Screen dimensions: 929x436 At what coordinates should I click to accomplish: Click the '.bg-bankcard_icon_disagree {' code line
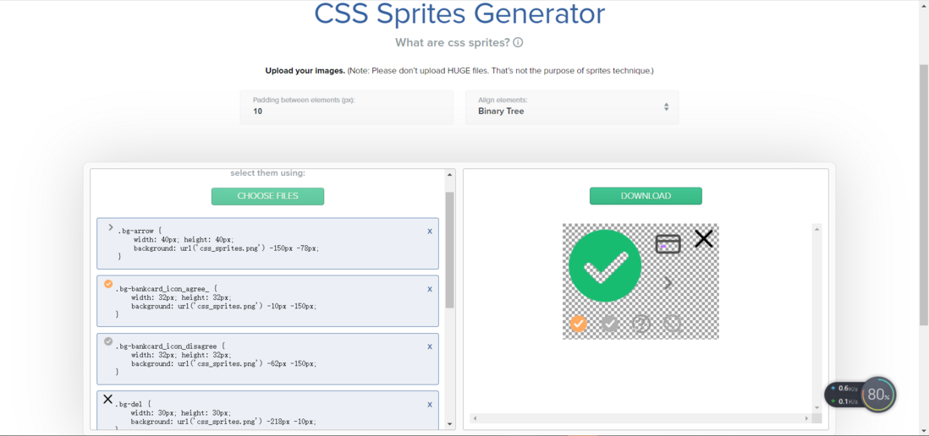point(170,346)
